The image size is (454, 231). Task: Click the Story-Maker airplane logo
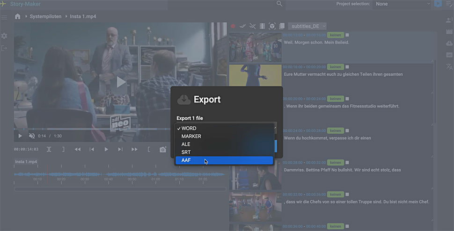click(x=3, y=4)
